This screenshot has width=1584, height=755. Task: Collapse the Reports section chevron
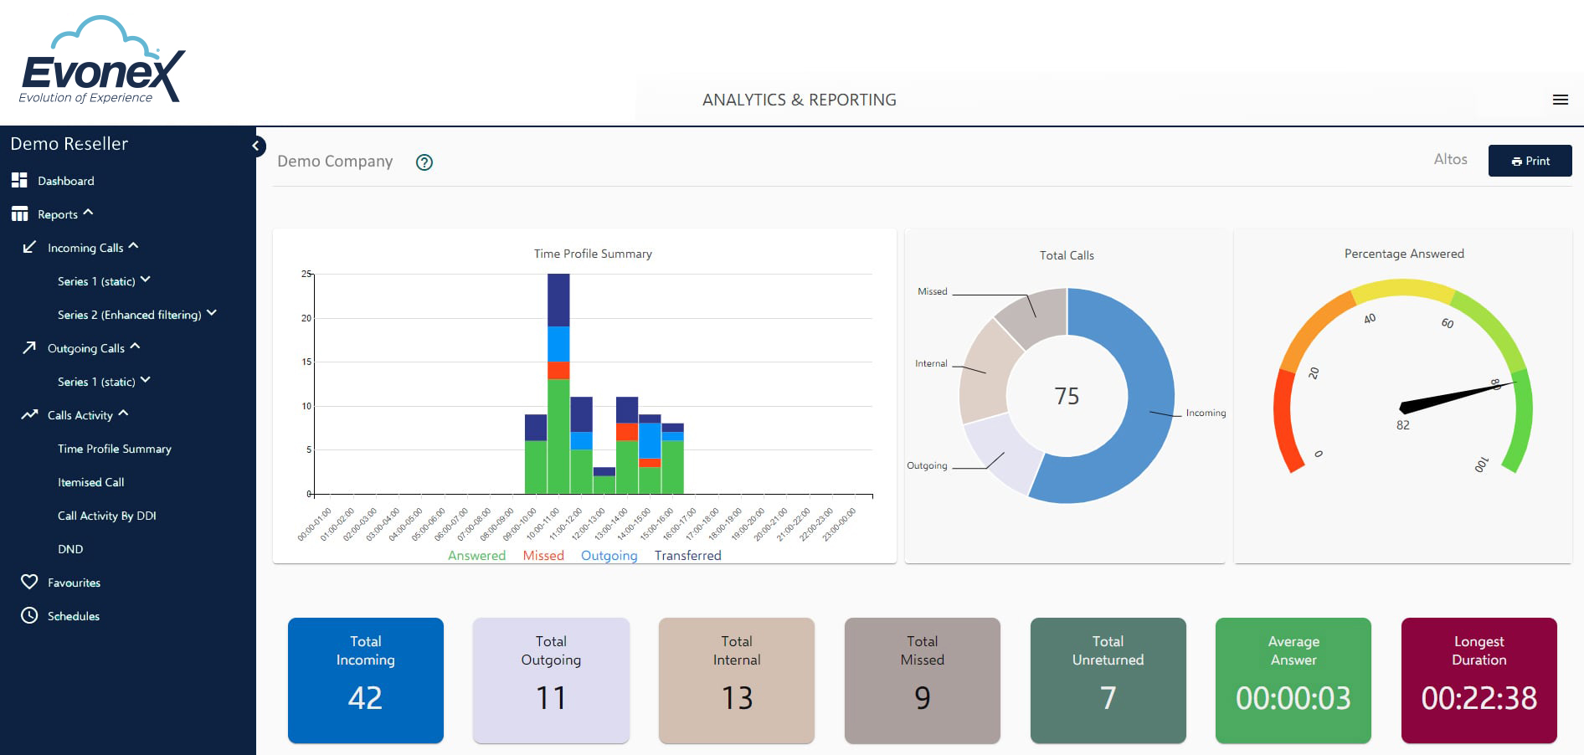[89, 213]
